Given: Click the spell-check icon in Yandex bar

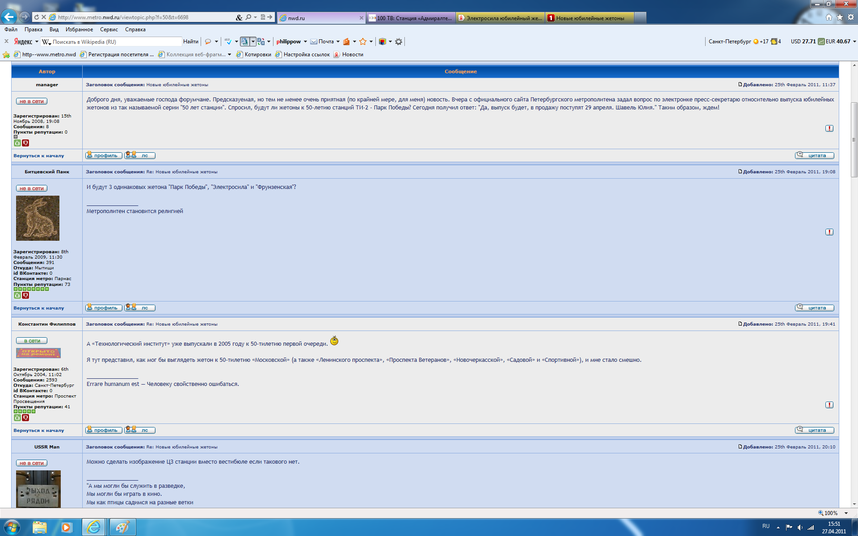Looking at the screenshot, I should pyautogui.click(x=228, y=42).
